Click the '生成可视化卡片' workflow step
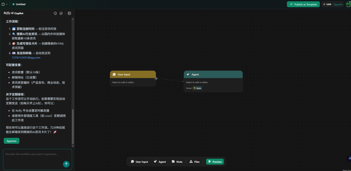Screen dimensions: 351x171 pyautogui.click(x=27, y=43)
